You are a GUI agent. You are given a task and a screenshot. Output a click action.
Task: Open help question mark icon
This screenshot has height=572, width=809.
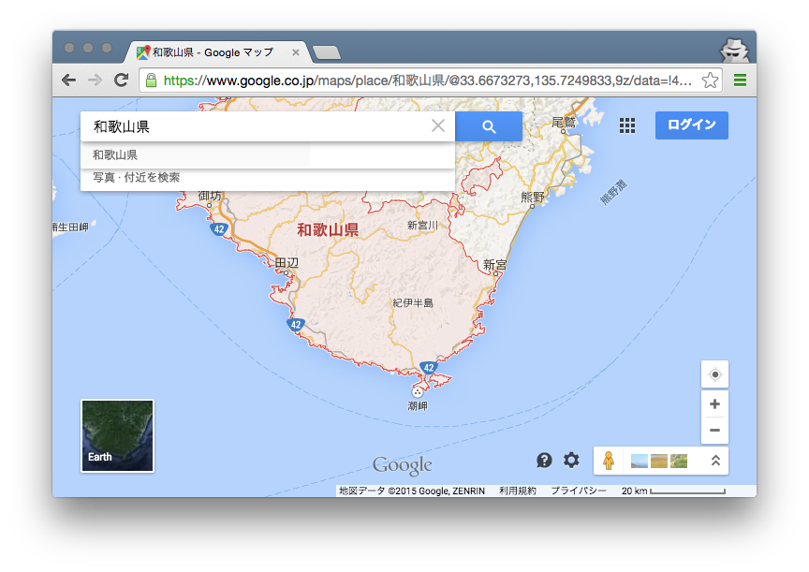click(544, 460)
